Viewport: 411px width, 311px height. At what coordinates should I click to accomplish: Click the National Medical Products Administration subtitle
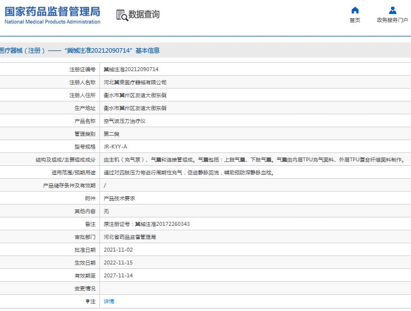52,22
